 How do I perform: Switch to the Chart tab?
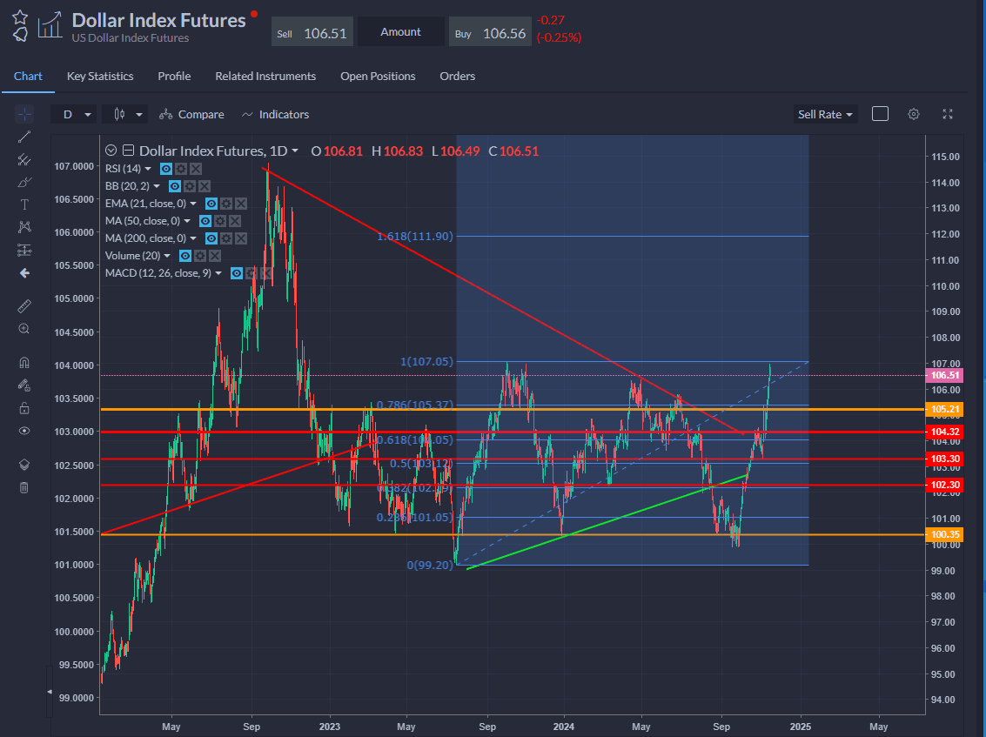pyautogui.click(x=28, y=76)
